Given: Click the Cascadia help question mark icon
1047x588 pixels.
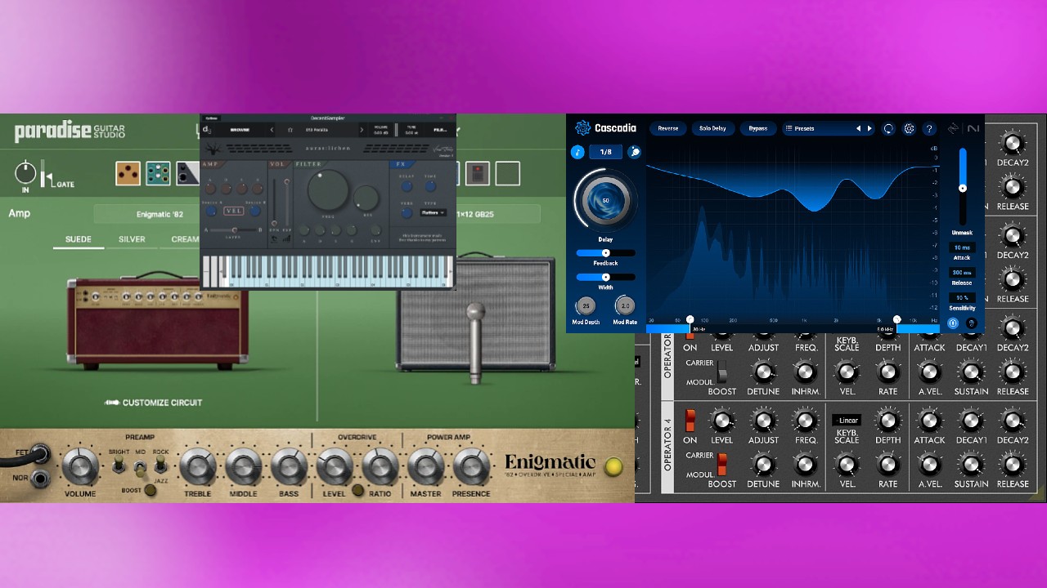Looking at the screenshot, I should point(928,128).
